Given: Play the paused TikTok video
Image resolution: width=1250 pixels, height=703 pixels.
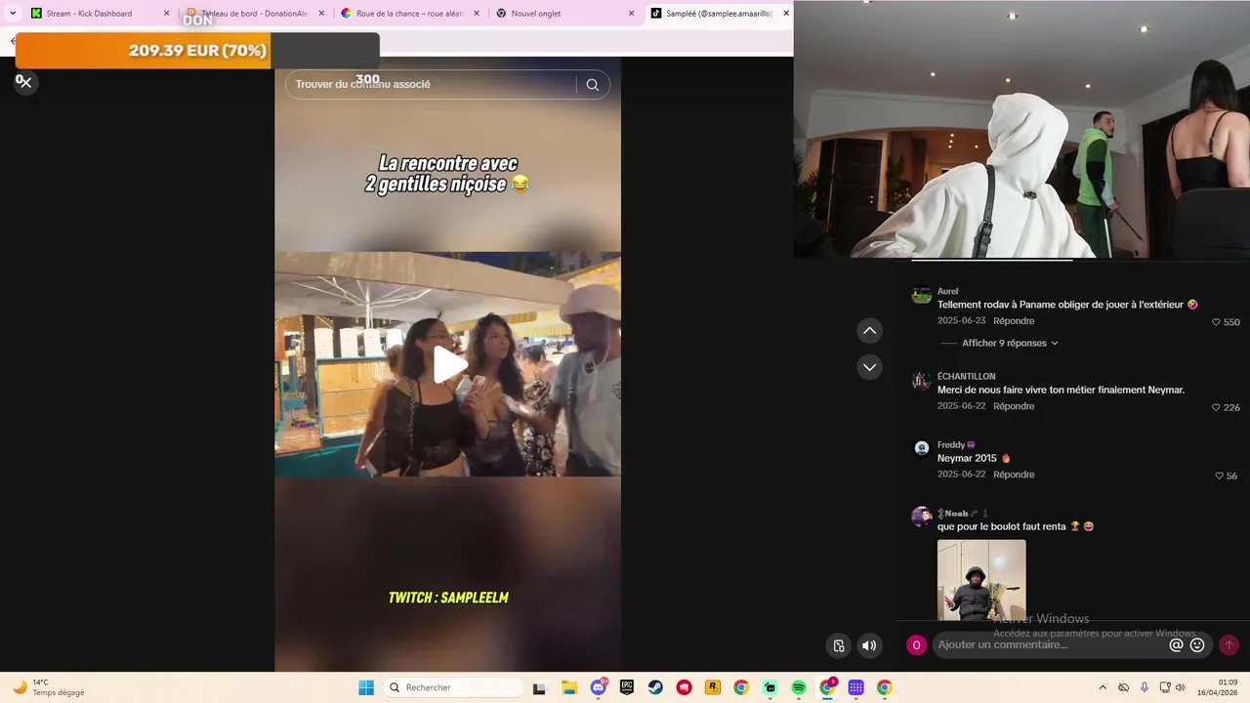Looking at the screenshot, I should tap(449, 364).
